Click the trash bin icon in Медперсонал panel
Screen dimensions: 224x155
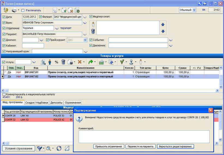point(93,31)
